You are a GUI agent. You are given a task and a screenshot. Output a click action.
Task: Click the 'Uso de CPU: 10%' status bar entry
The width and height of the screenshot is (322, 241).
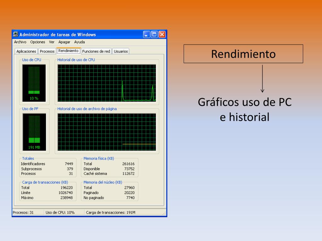coord(60,212)
